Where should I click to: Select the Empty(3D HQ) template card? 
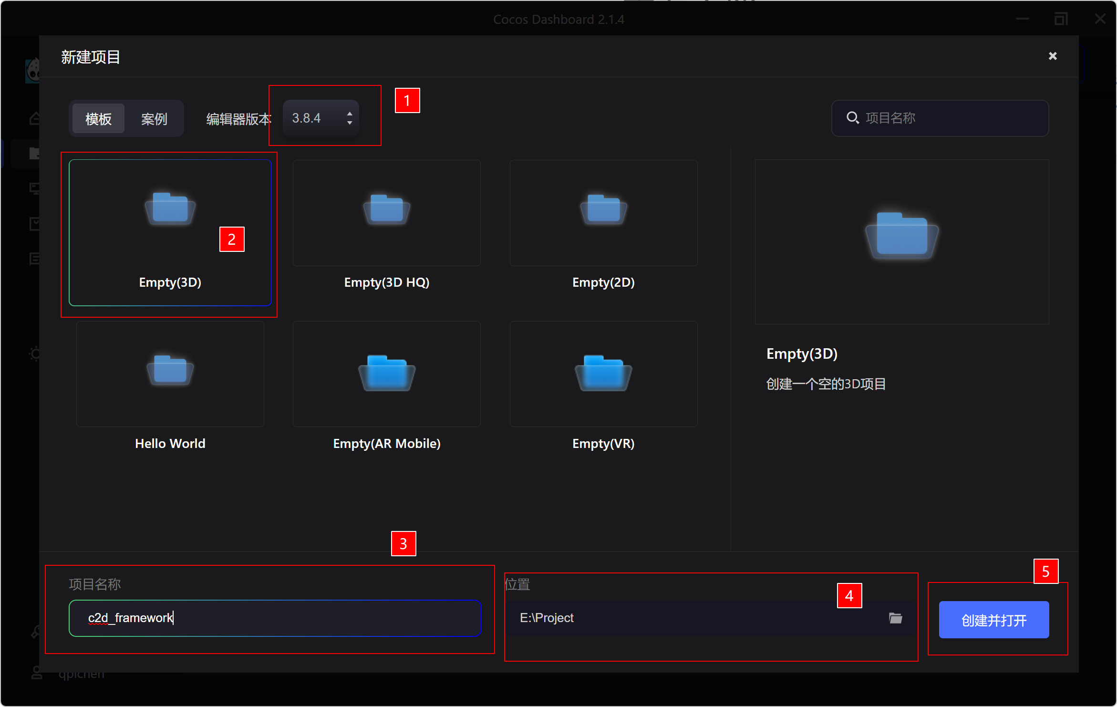click(386, 226)
